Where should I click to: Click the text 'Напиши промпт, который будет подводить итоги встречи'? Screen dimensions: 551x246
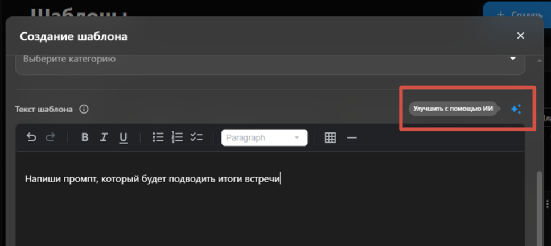point(153,179)
